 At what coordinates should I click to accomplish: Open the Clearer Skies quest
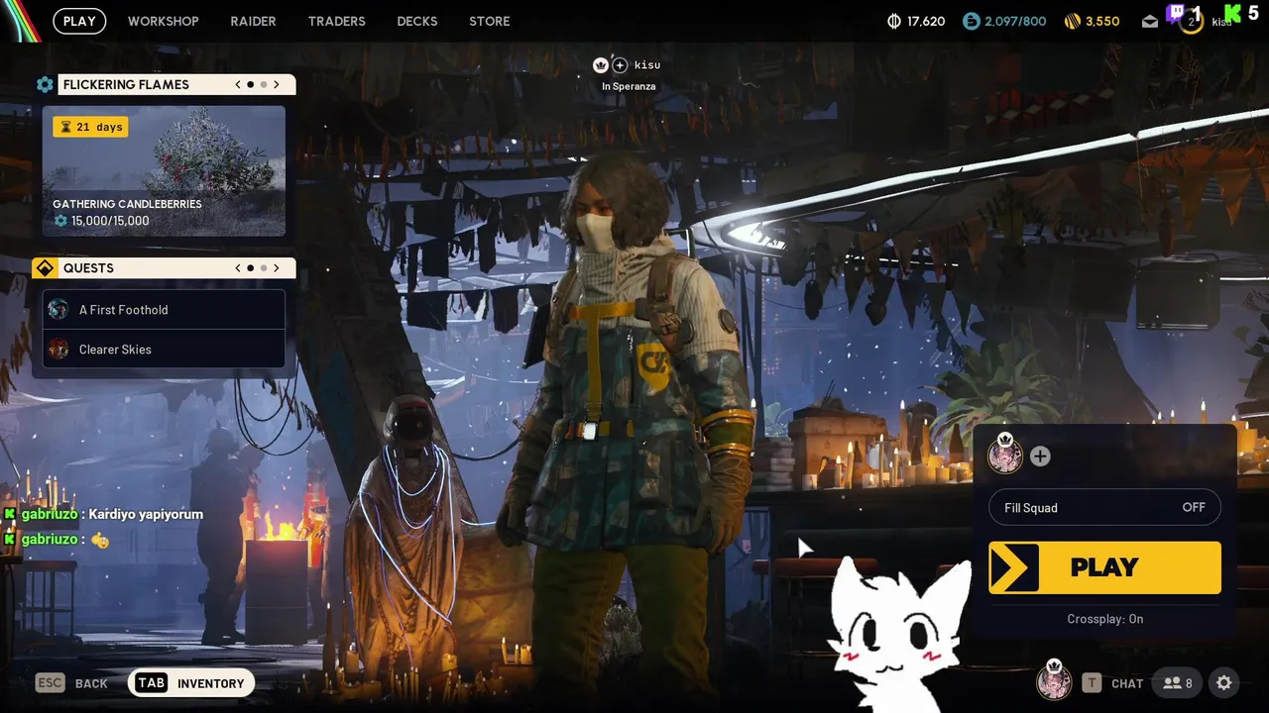[164, 350]
